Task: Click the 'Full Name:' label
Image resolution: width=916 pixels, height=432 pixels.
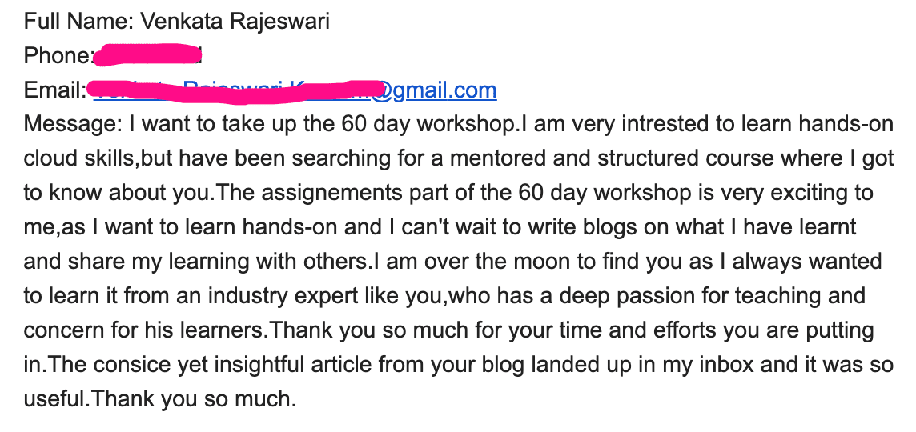Action: (79, 21)
